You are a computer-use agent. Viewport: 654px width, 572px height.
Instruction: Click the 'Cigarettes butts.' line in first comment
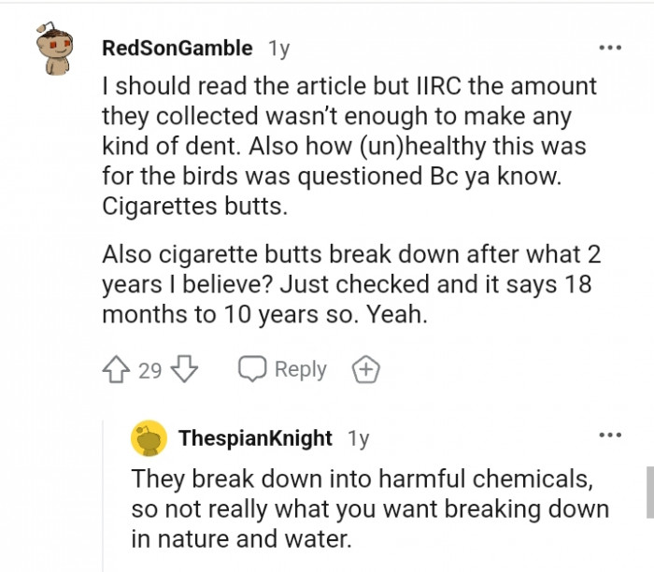pyautogui.click(x=195, y=207)
